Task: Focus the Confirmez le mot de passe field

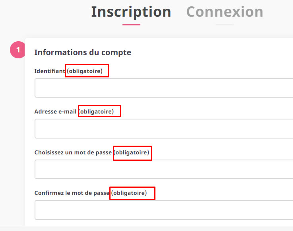Action: [163, 210]
